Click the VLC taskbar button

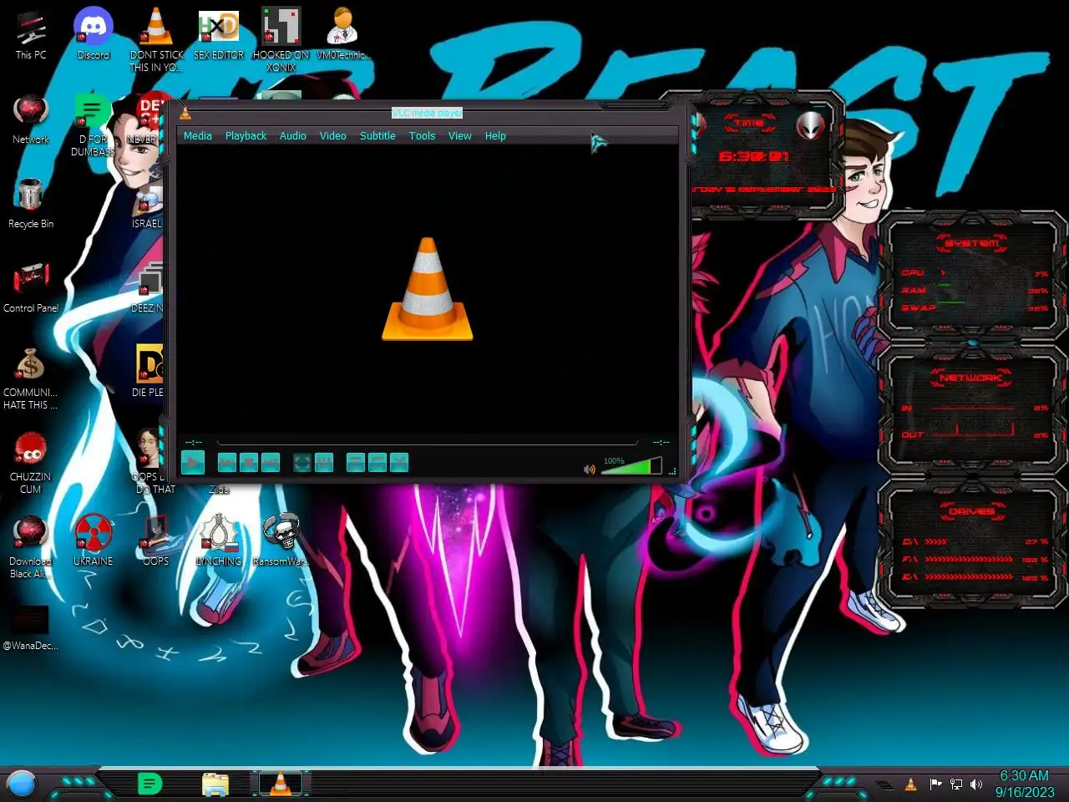tap(281, 784)
